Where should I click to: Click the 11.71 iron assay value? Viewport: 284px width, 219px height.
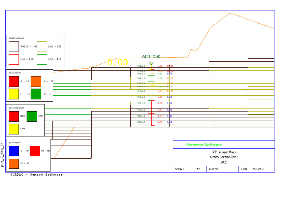(170, 79)
